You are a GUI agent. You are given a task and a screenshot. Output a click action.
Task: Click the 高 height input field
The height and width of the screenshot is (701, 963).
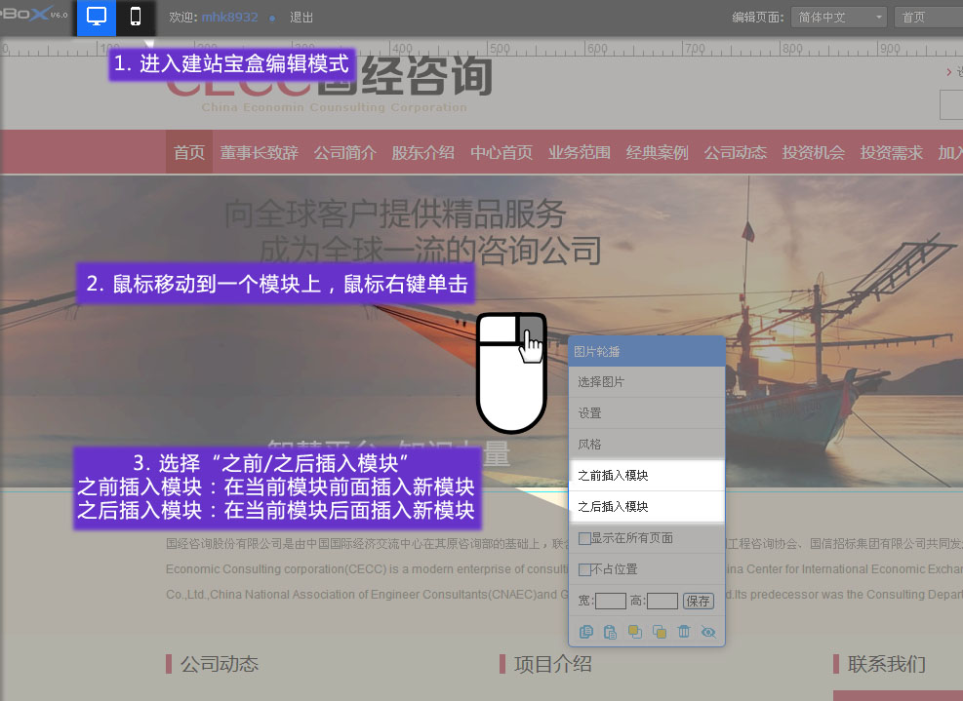[662, 602]
